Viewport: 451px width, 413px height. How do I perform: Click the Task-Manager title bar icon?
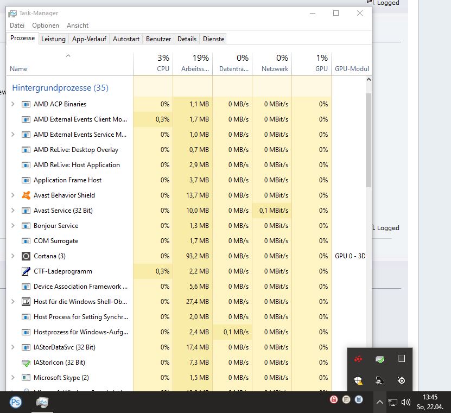tap(12, 13)
